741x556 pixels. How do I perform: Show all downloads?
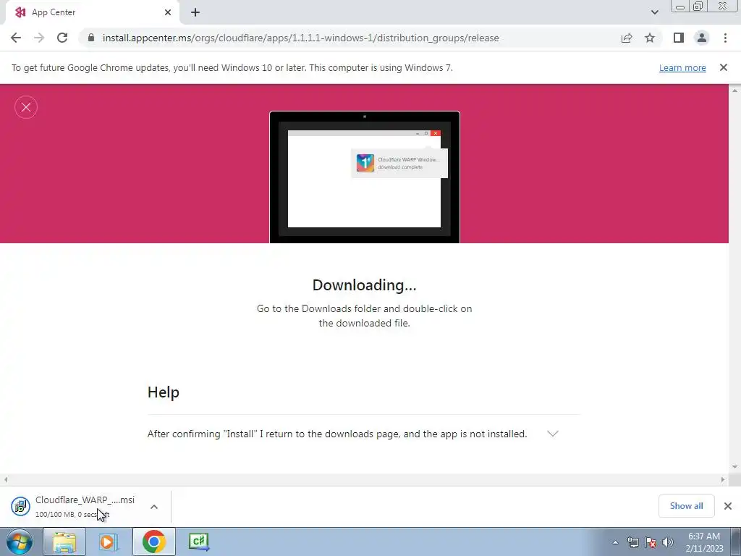[686, 506]
